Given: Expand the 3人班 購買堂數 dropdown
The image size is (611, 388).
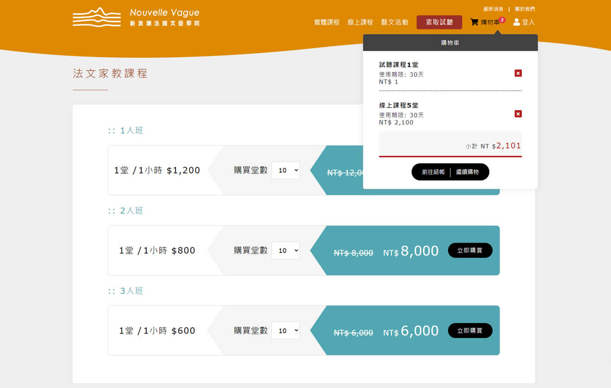Looking at the screenshot, I should 286,330.
